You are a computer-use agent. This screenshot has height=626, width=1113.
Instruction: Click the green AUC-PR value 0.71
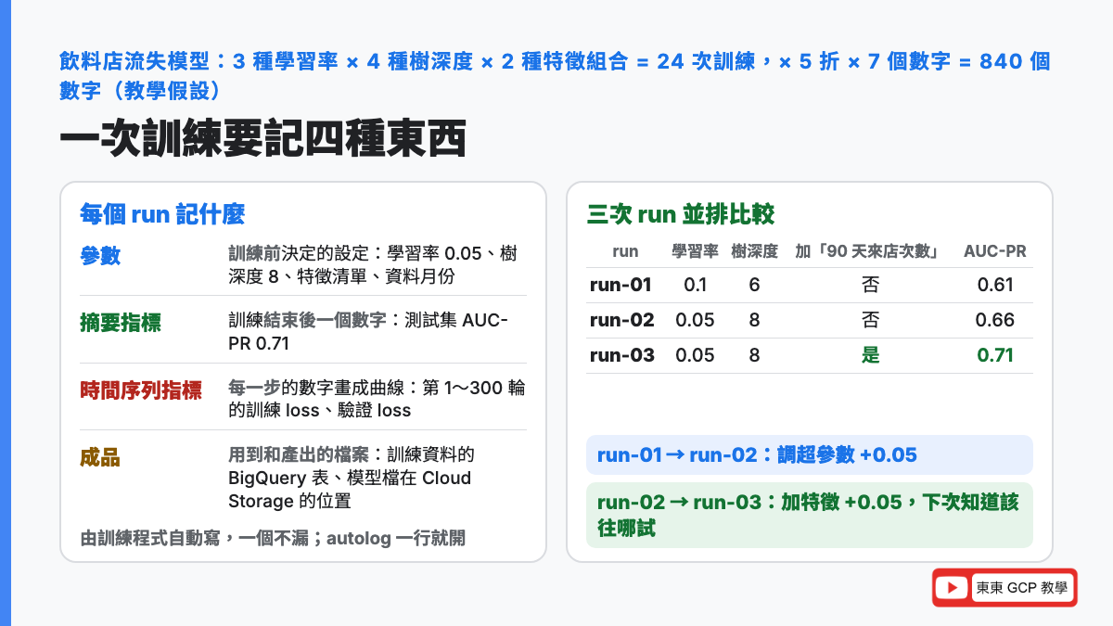[x=995, y=355]
